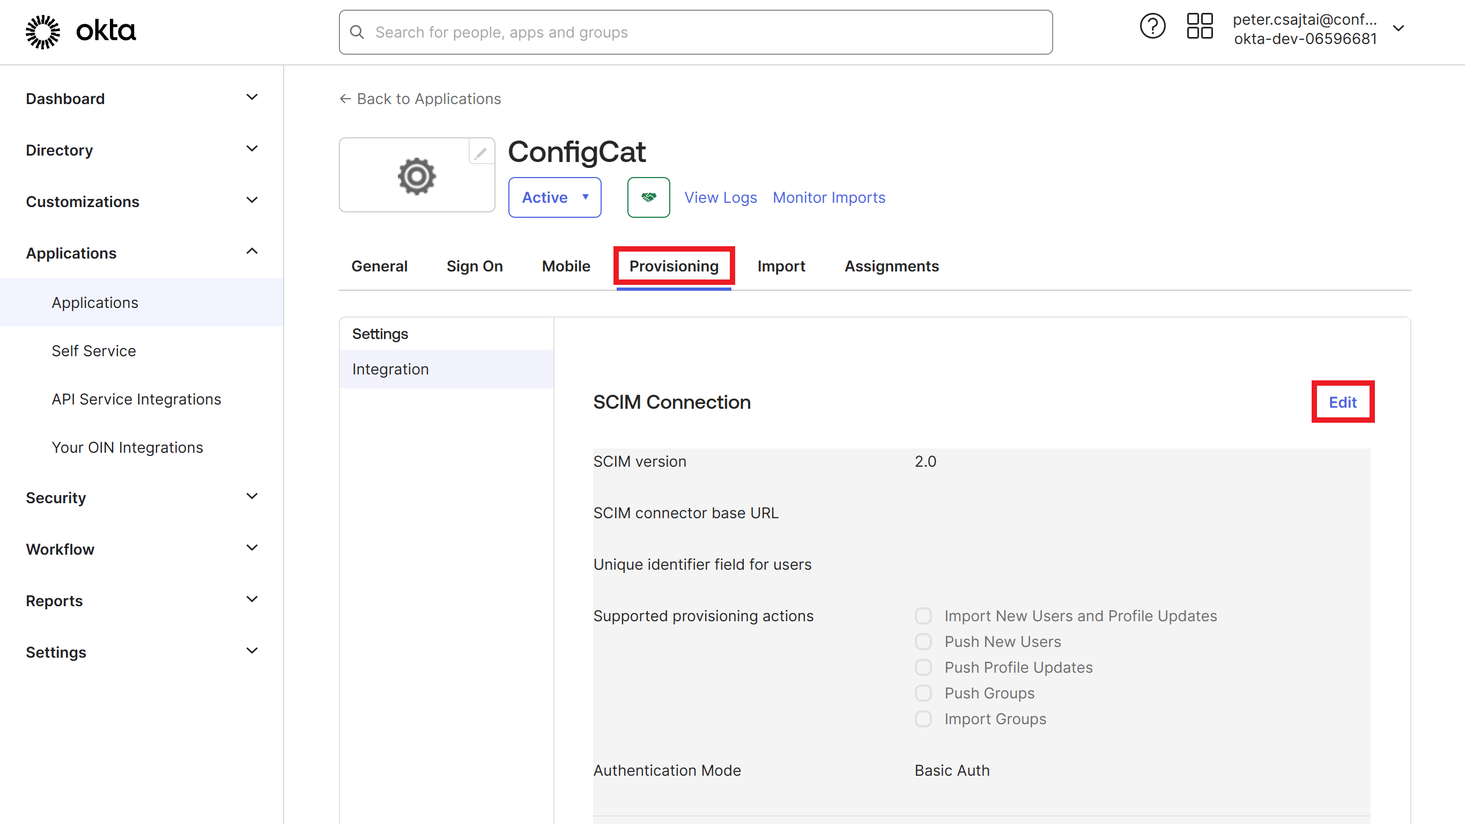
Task: Click the pencil icon to edit app logo
Action: click(x=480, y=152)
